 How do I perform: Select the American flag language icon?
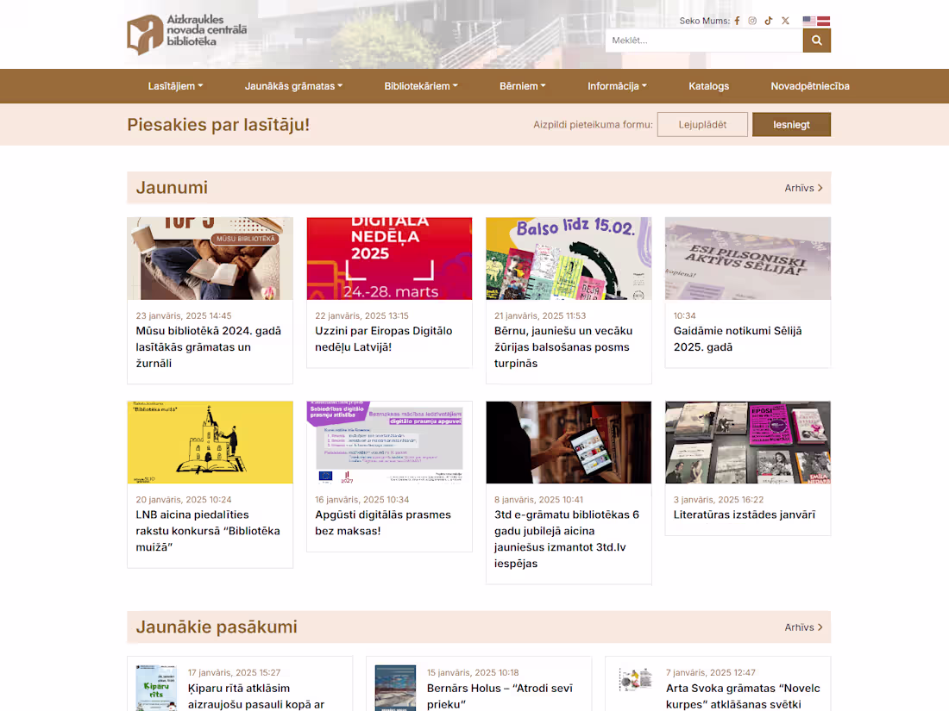point(809,20)
